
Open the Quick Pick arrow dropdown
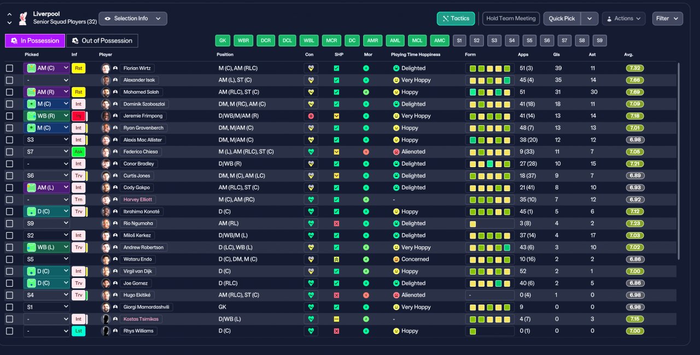tap(589, 19)
